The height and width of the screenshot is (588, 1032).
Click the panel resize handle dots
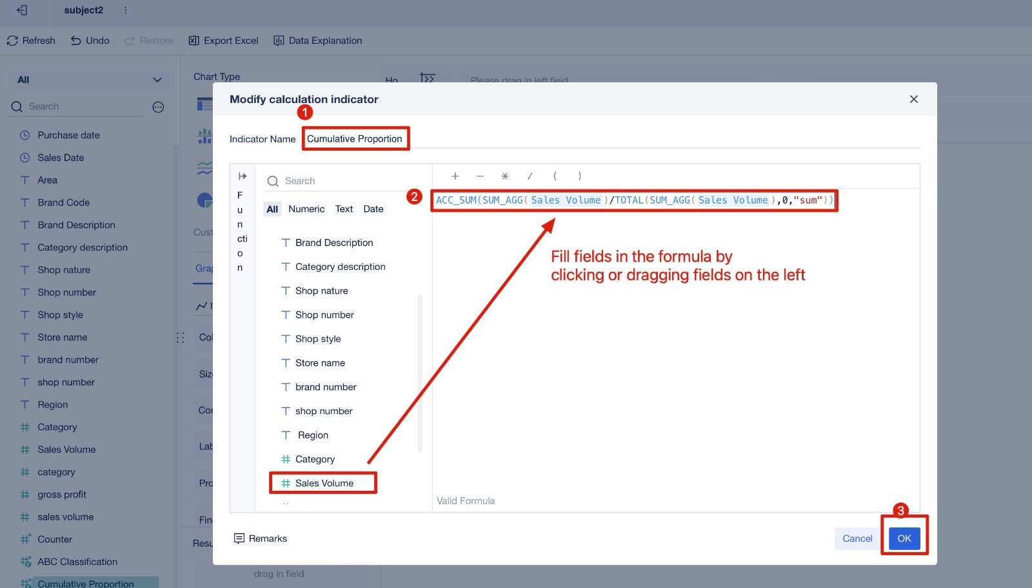[x=181, y=337]
